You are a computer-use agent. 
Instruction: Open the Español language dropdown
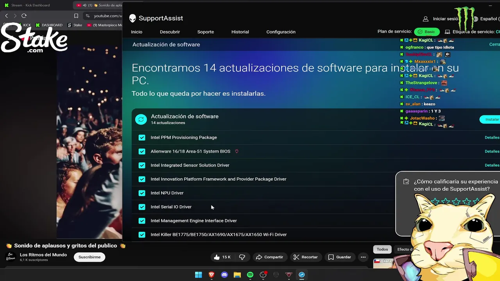coord(486,19)
